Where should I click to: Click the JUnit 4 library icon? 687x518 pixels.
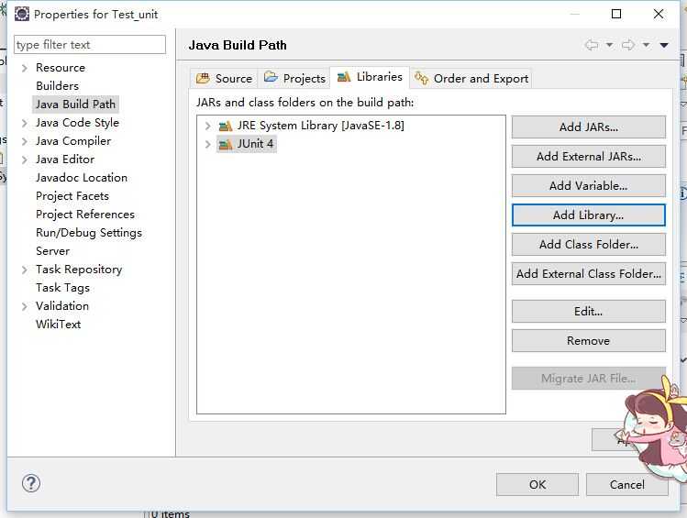coord(226,144)
